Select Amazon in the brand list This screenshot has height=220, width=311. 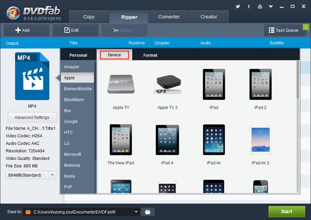77,67
